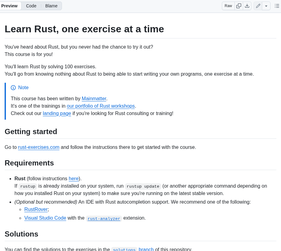Click the 'Requirements' heading

click(x=29, y=163)
